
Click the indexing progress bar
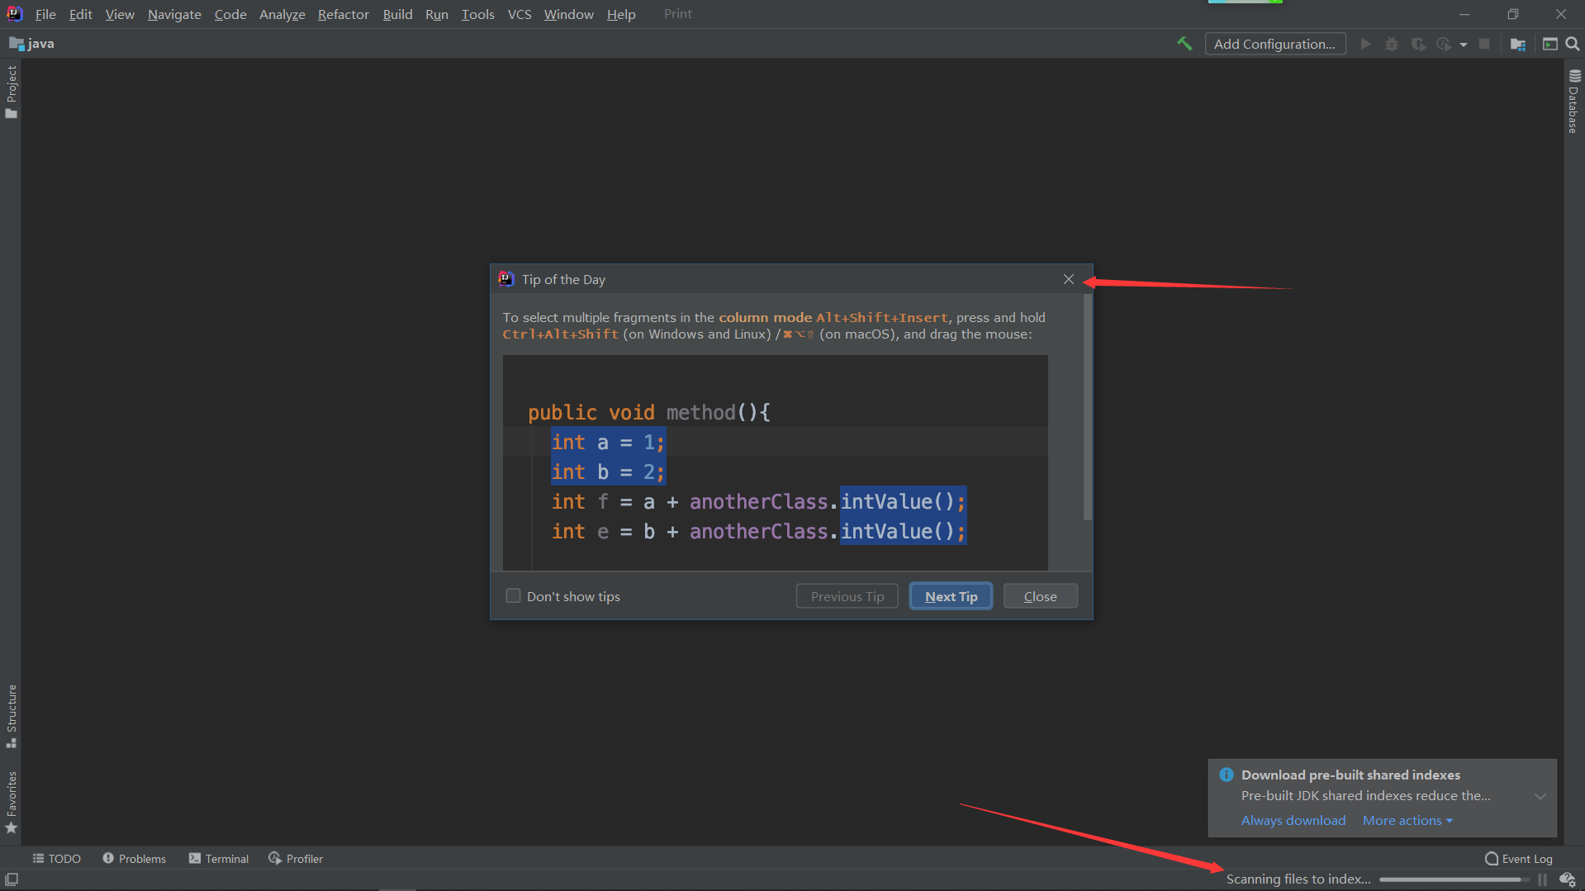pyautogui.click(x=1454, y=879)
